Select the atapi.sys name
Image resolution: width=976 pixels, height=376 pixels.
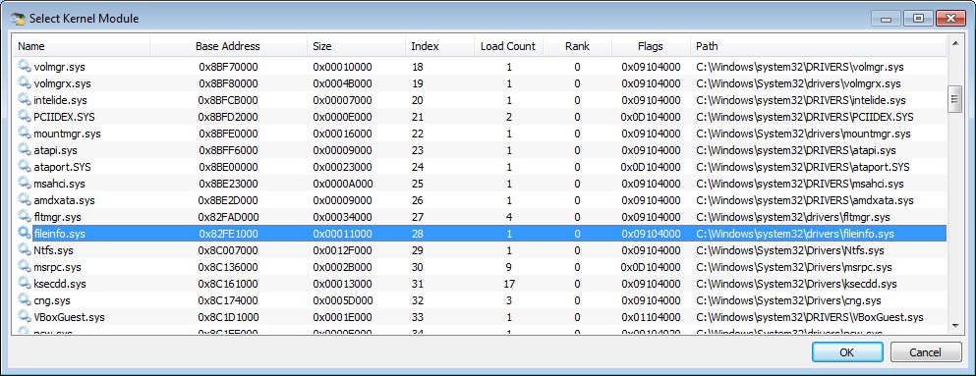pos(55,150)
